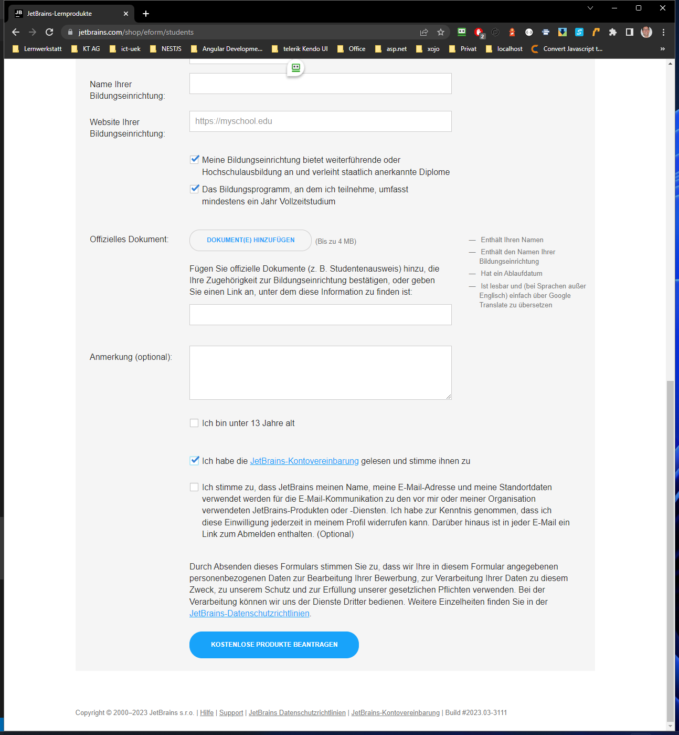The height and width of the screenshot is (735, 679).
Task: Click the page reload button
Action: (49, 32)
